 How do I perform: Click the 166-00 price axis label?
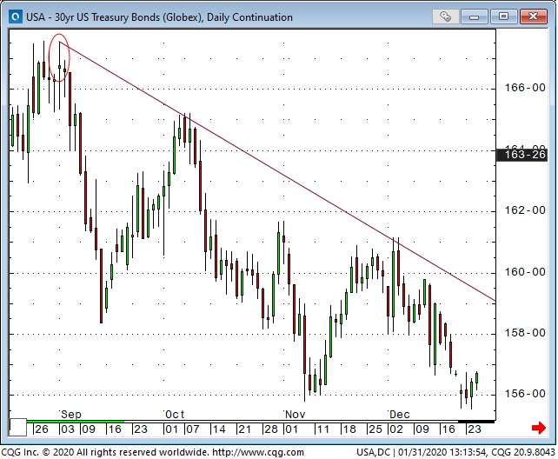(525, 88)
